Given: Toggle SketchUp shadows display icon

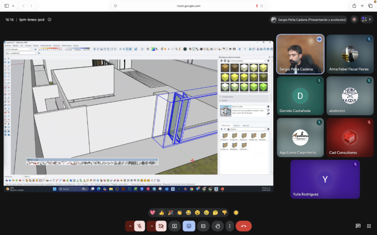Looking at the screenshot, I should point(35,49).
